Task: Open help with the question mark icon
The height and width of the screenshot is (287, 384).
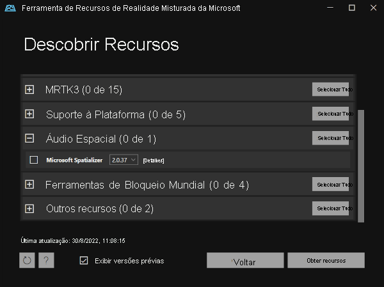Action: [x=46, y=260]
